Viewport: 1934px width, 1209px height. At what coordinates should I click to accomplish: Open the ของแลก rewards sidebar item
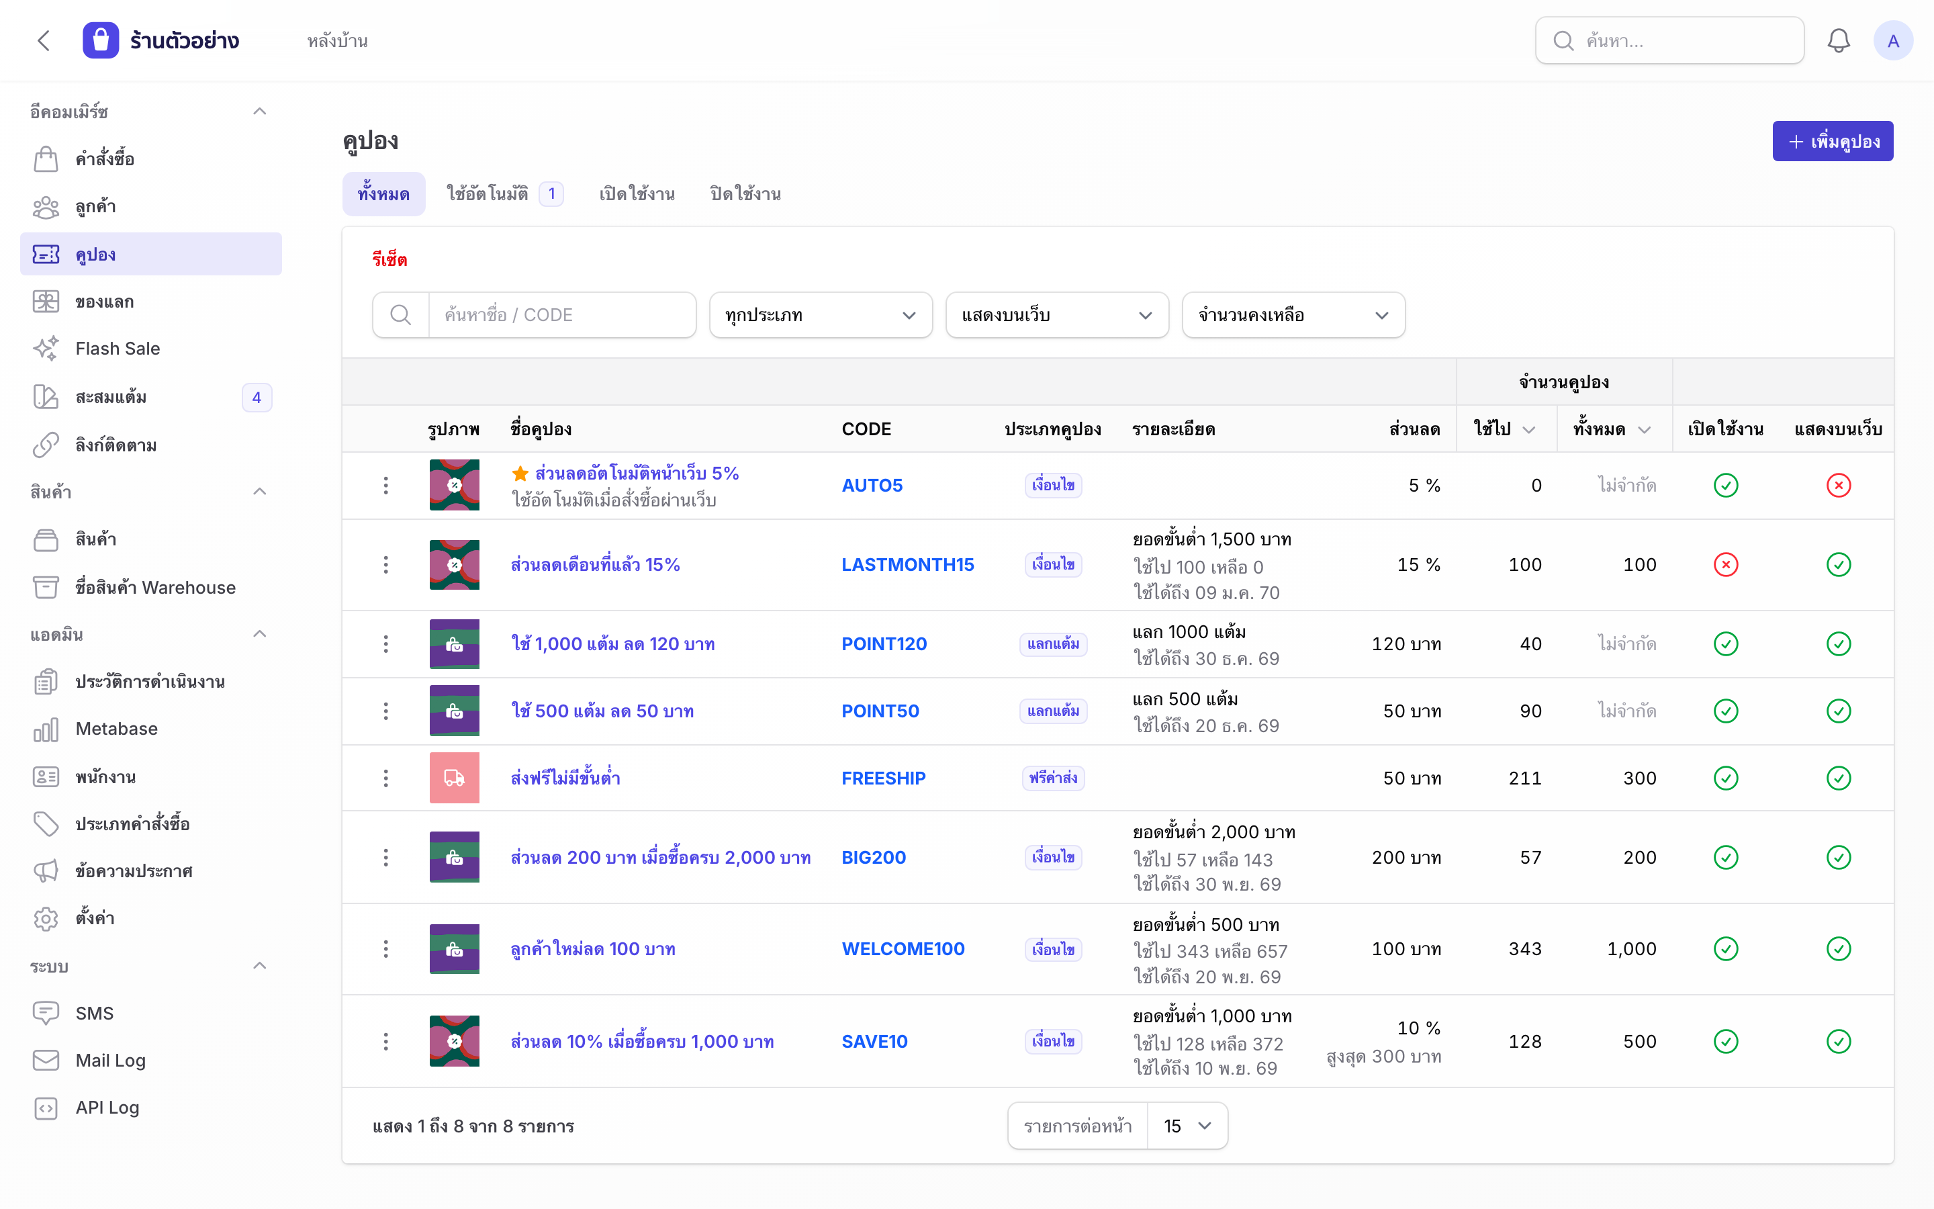pos(151,302)
